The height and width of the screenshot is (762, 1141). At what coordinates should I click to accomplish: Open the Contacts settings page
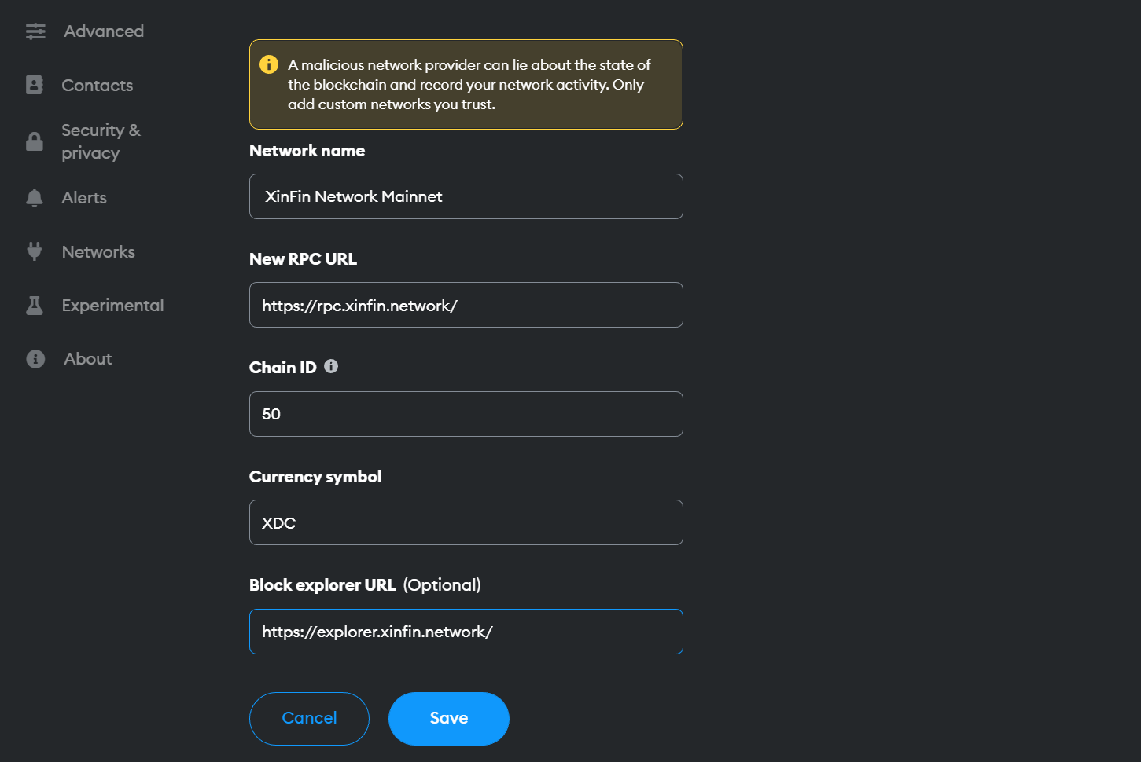pos(97,85)
